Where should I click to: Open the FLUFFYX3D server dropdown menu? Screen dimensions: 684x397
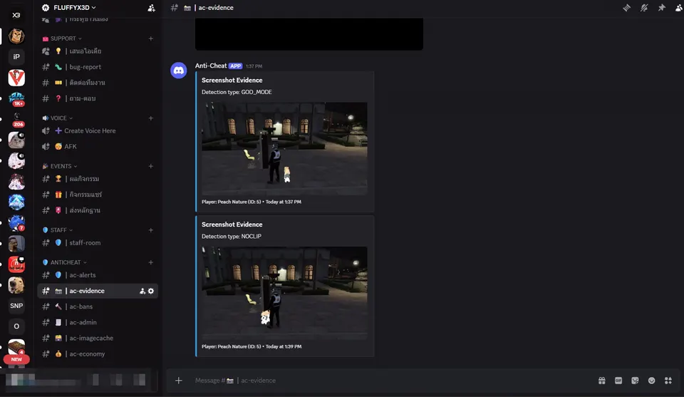point(74,7)
